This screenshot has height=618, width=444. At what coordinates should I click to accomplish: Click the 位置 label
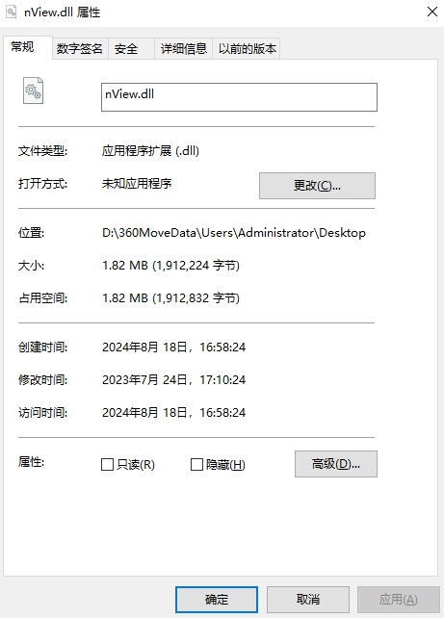tap(31, 233)
